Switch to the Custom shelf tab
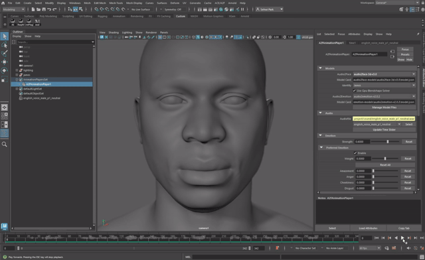The height and width of the screenshot is (260, 425). click(180, 16)
